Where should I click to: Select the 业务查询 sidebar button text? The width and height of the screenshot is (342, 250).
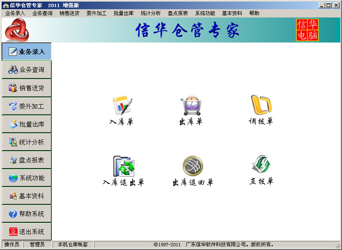coord(32,69)
